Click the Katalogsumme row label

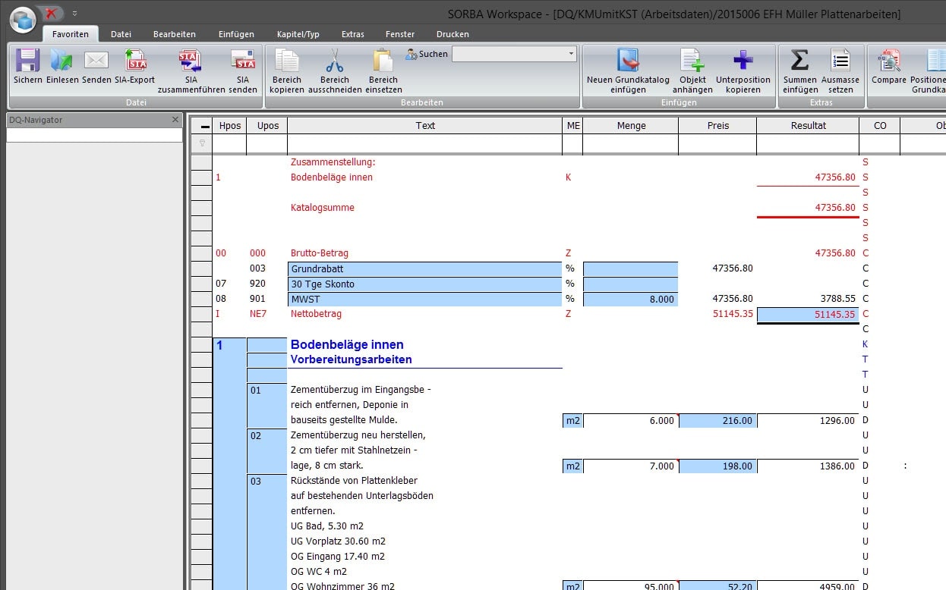pos(323,208)
